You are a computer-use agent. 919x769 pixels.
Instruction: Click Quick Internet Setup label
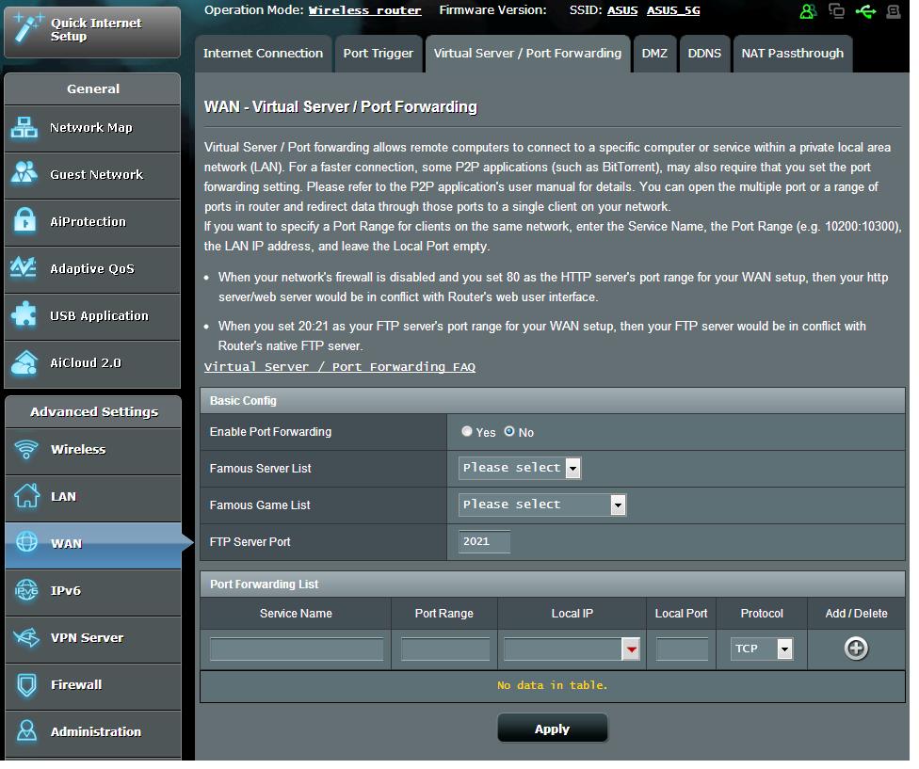pyautogui.click(x=97, y=30)
